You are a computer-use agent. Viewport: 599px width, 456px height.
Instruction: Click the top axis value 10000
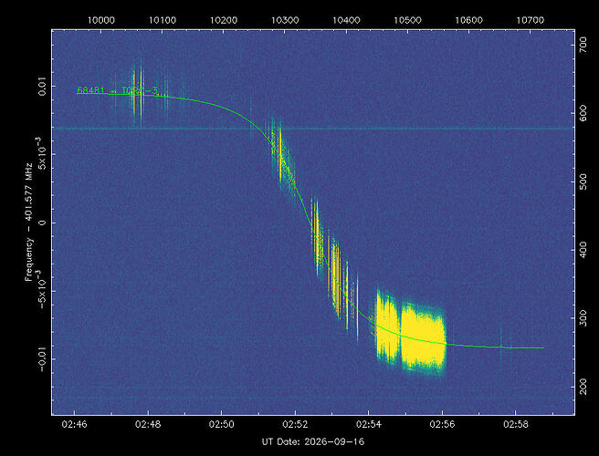tap(101, 20)
